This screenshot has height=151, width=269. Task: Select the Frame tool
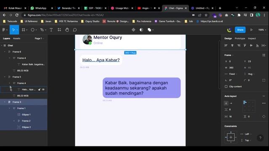pyautogui.click(x=24, y=30)
